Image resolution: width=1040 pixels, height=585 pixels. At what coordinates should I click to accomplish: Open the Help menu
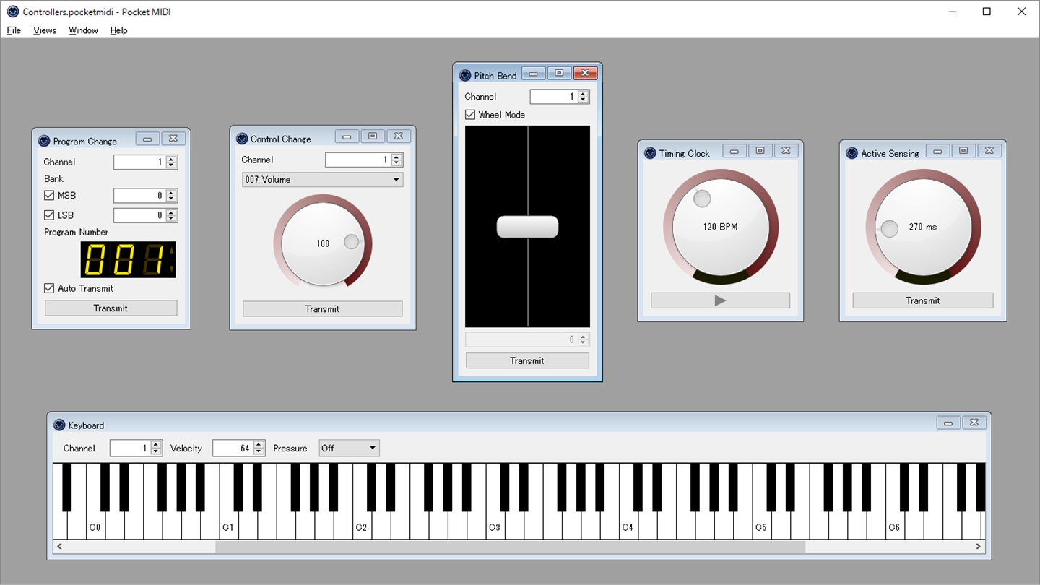pos(118,30)
